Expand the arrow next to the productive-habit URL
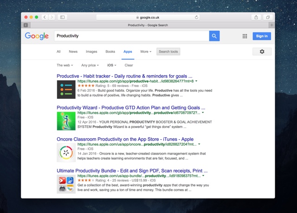This screenshot has height=213, width=297. [196, 81]
